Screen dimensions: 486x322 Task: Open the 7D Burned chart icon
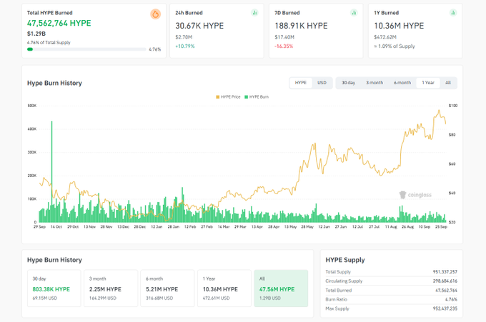click(354, 13)
